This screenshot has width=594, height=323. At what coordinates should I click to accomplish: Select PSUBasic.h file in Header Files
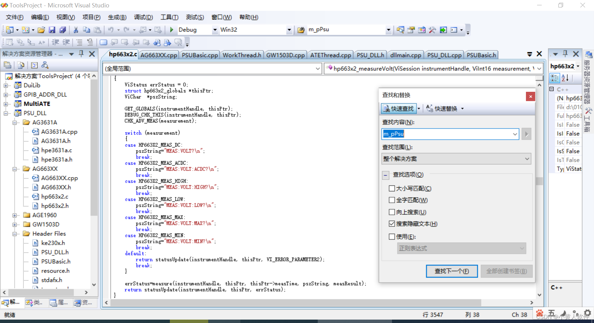[56, 261]
